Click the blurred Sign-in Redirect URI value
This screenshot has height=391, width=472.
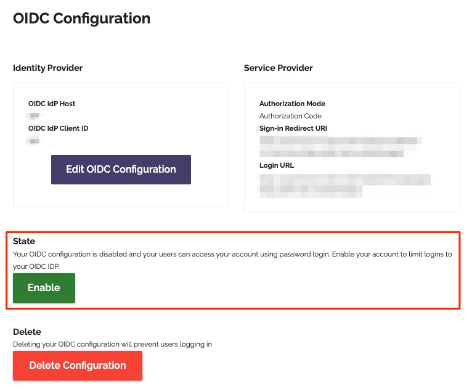point(340,147)
